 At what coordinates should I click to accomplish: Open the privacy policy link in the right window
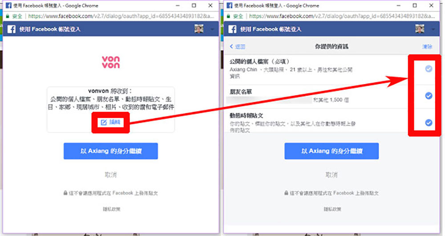click(x=332, y=209)
